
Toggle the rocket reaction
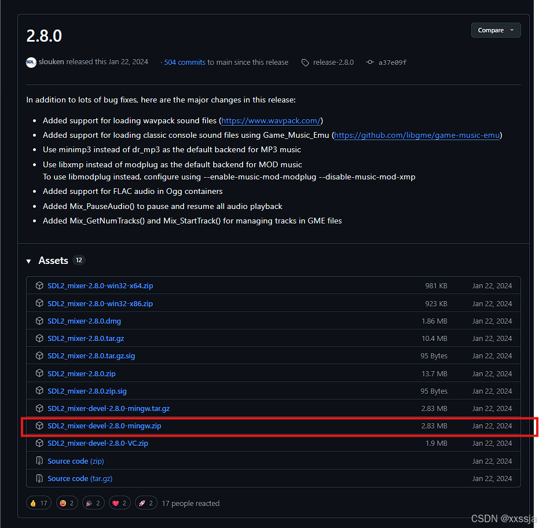(145, 503)
